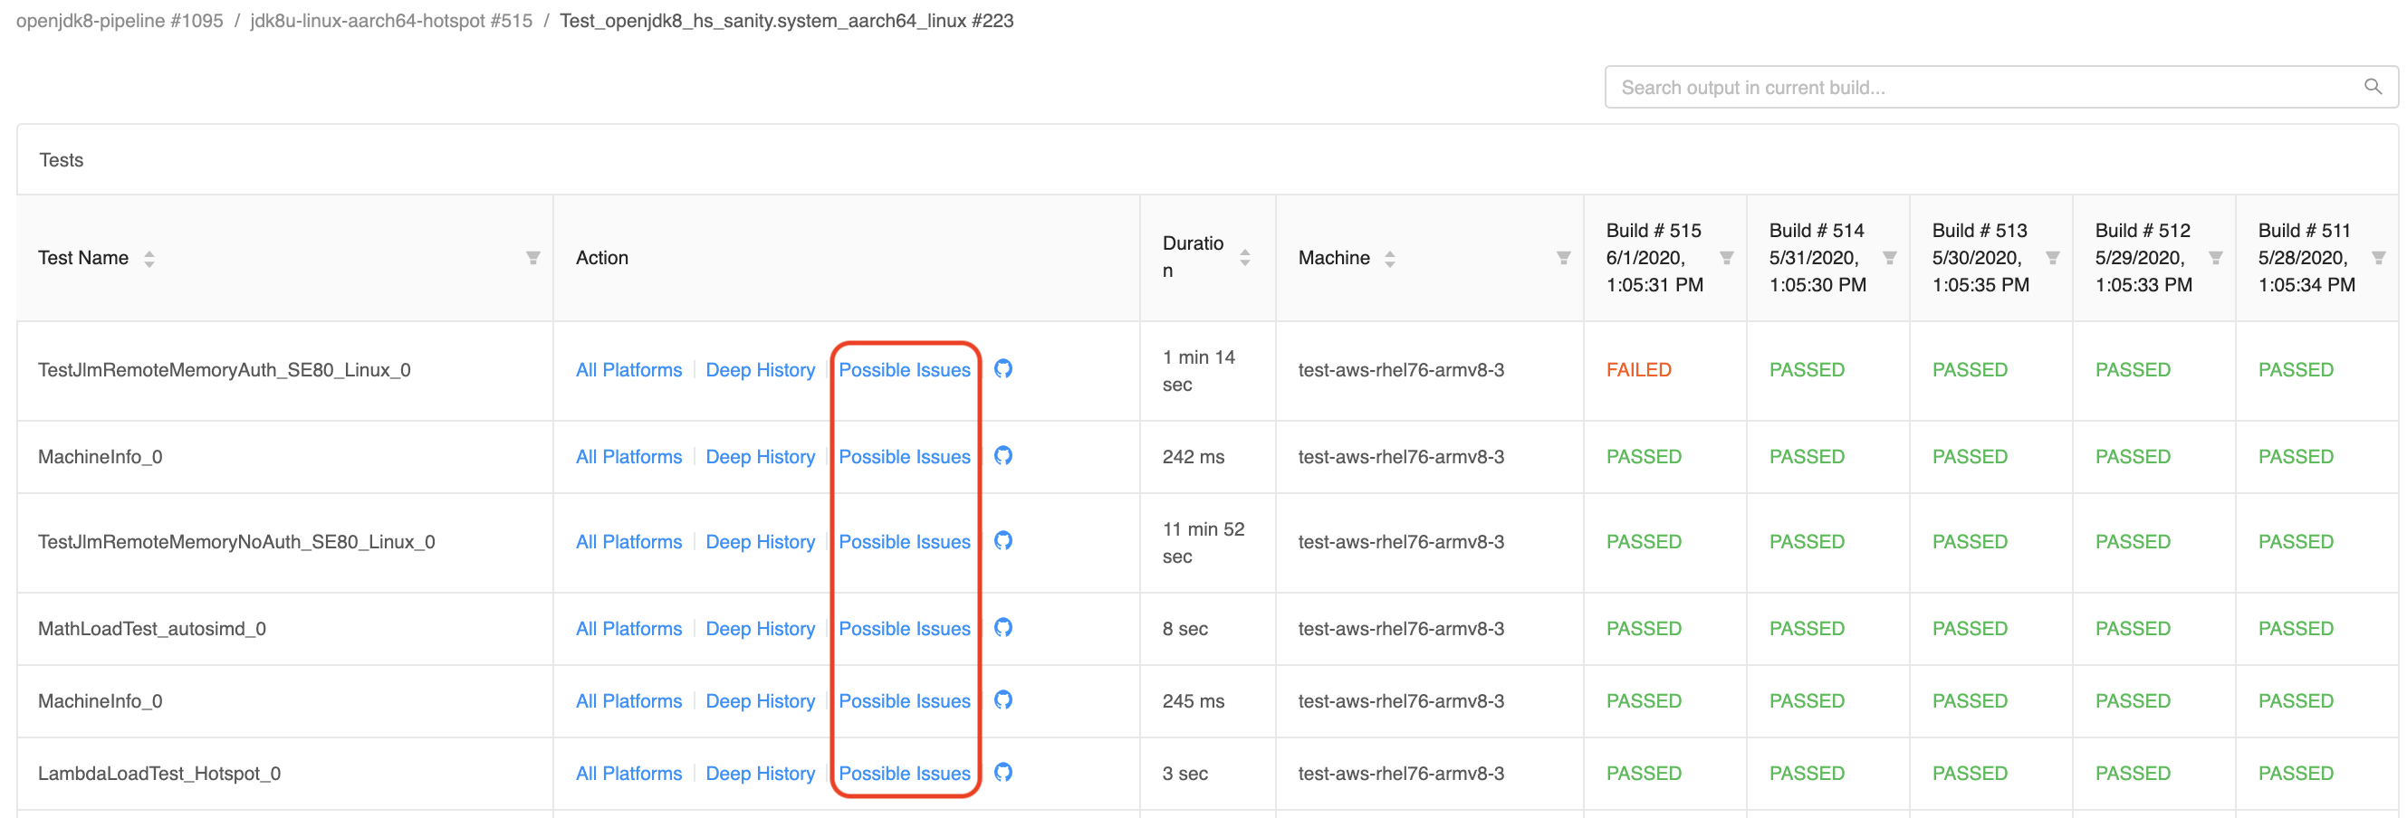Screen dimensions: 2407x818
Task: Open All Platforms for TestJlmRemoteMemoryAuth_SE80_Linux_0
Action: coord(628,370)
